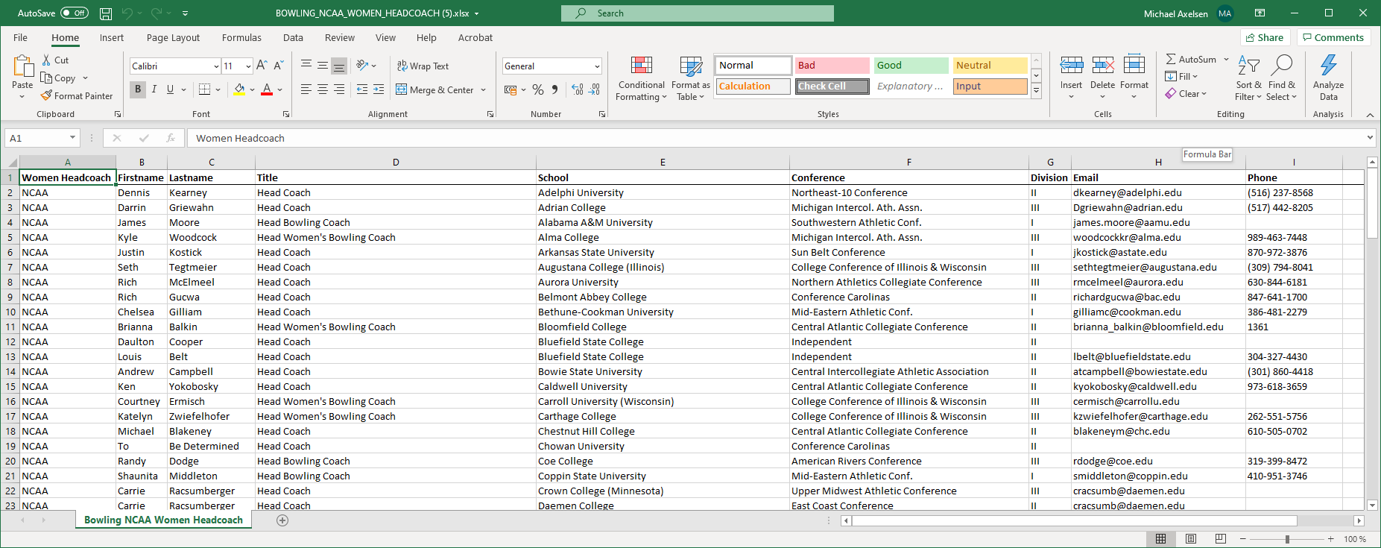Switch to the Formulas tab
Screen dimensions: 1381x548
241,38
